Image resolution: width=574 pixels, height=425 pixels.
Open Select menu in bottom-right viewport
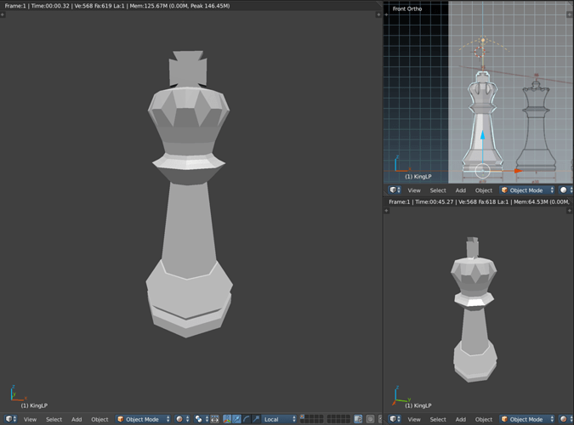tap(438, 419)
